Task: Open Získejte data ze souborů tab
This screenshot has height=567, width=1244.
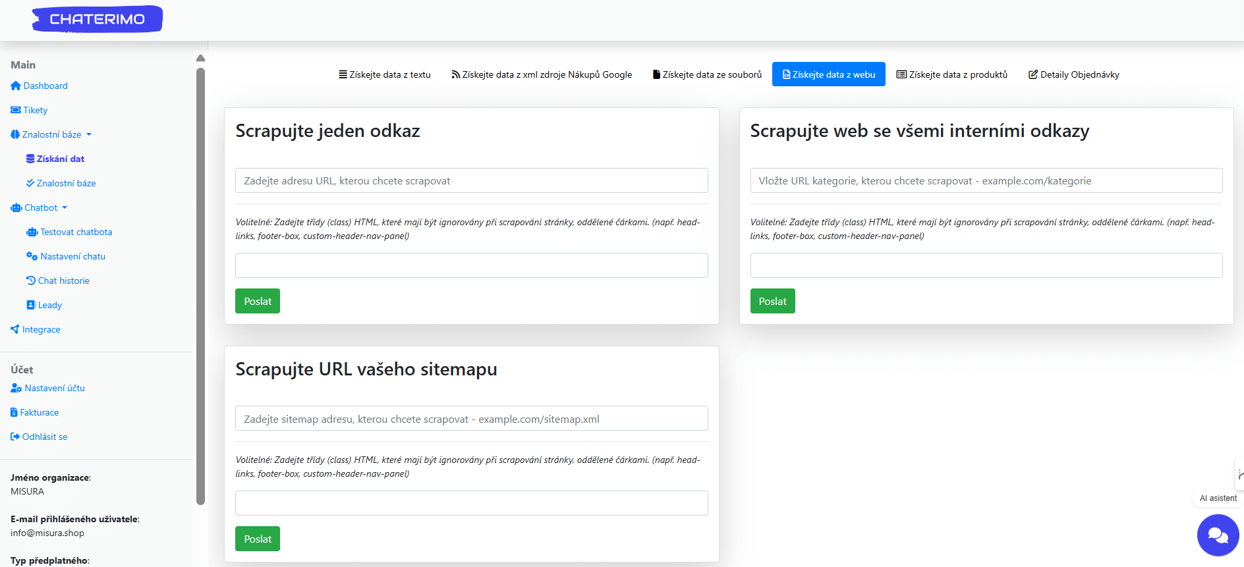Action: 707,74
